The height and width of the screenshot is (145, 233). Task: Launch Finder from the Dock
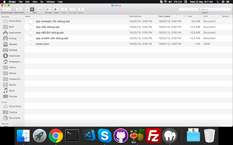click(23, 136)
